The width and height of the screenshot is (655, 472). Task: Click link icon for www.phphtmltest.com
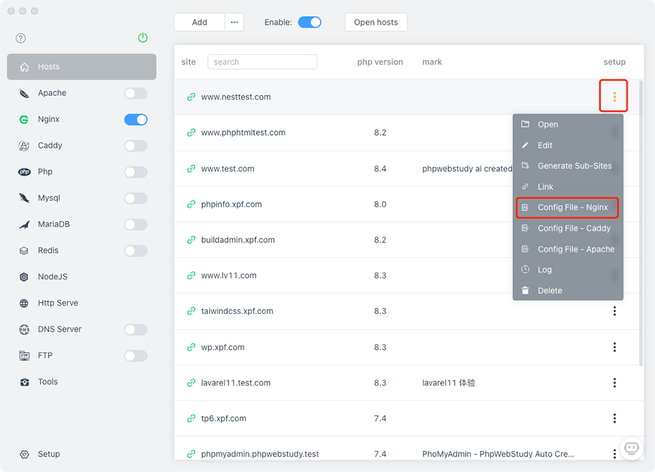(x=191, y=133)
